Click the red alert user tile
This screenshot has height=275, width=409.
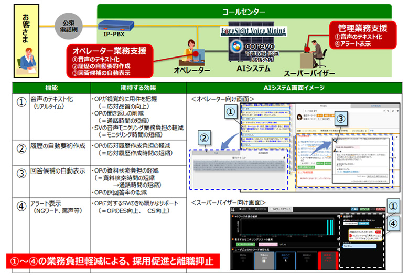(x=328, y=261)
